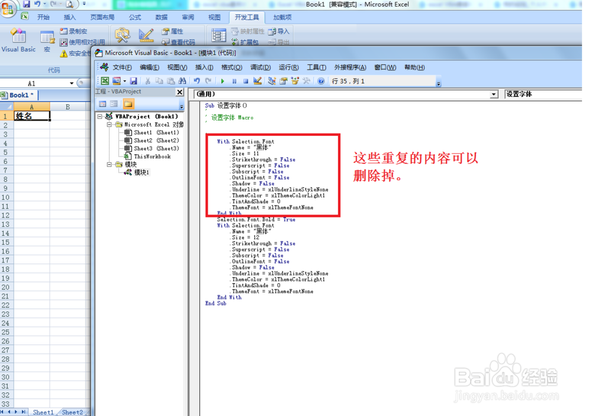Click the Office button in Excel
This screenshot has height=416, width=592.
[8, 8]
